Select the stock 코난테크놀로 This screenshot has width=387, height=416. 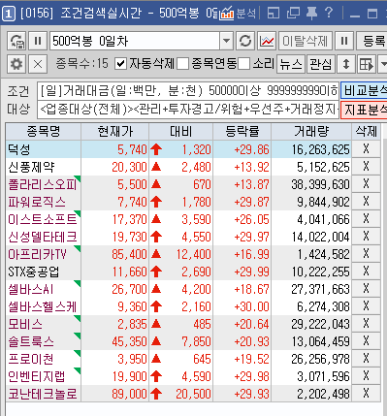click(43, 394)
